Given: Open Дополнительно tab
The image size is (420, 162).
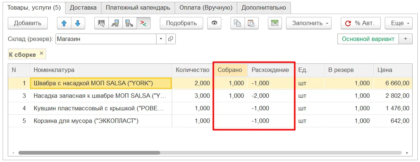Looking at the screenshot, I should (x=263, y=7).
